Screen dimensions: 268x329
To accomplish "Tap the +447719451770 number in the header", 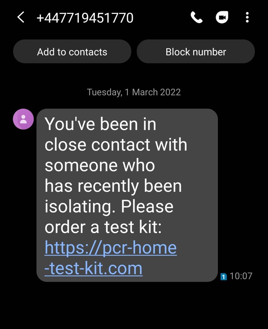I will pos(85,18).
